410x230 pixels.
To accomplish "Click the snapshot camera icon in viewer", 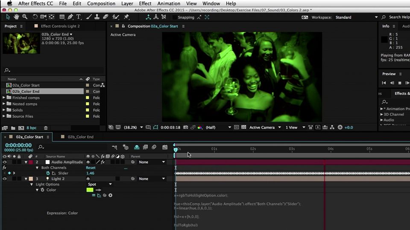I will 186,127.
